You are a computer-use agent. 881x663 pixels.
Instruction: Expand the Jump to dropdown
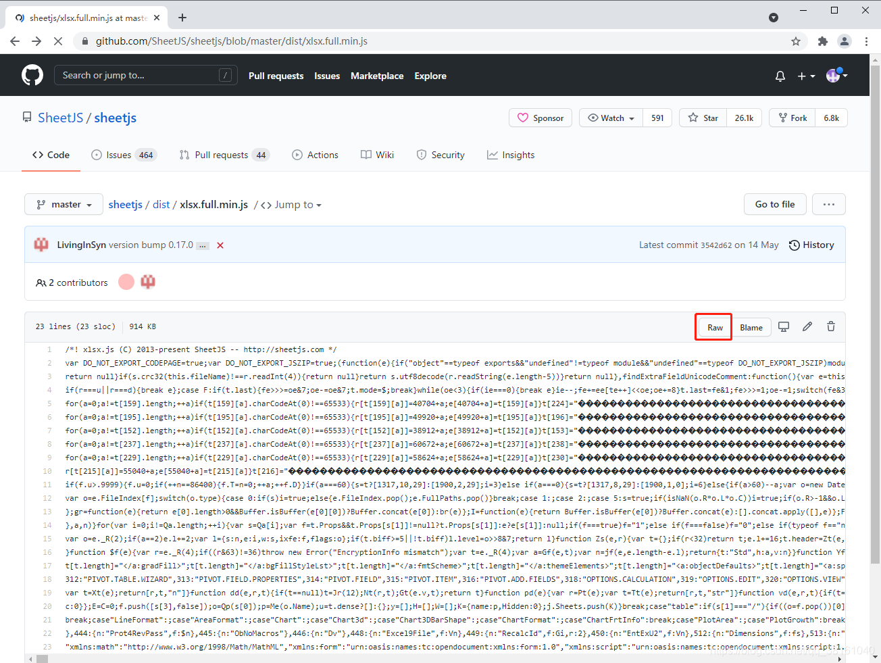pyautogui.click(x=291, y=205)
